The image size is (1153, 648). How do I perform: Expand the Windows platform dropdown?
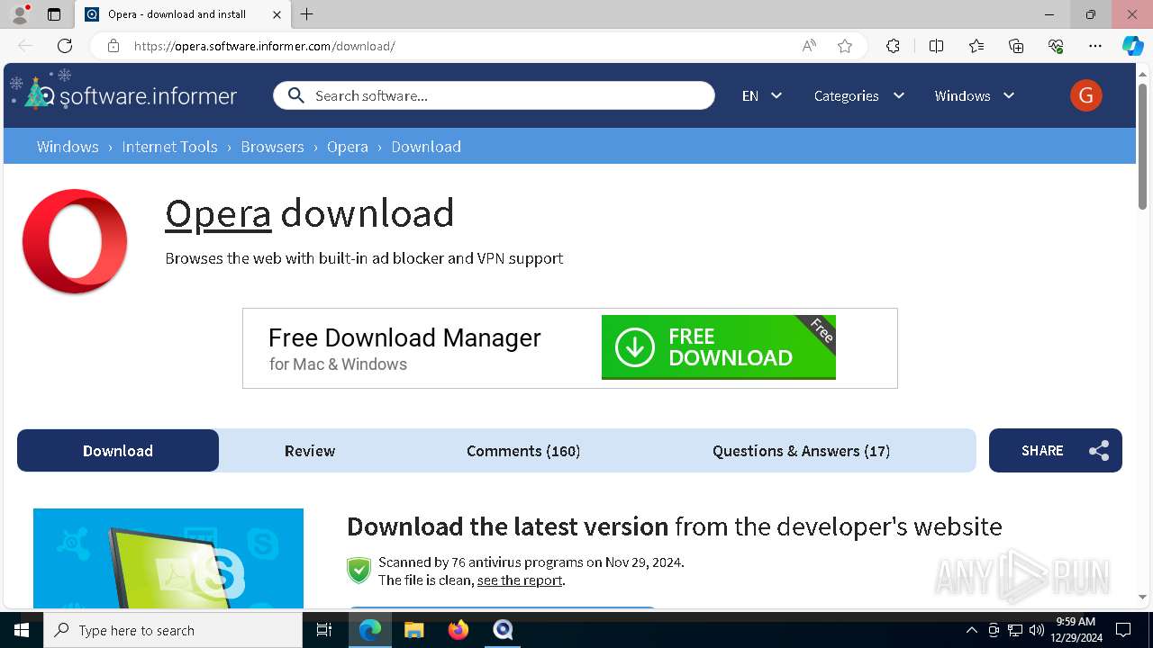coord(975,95)
